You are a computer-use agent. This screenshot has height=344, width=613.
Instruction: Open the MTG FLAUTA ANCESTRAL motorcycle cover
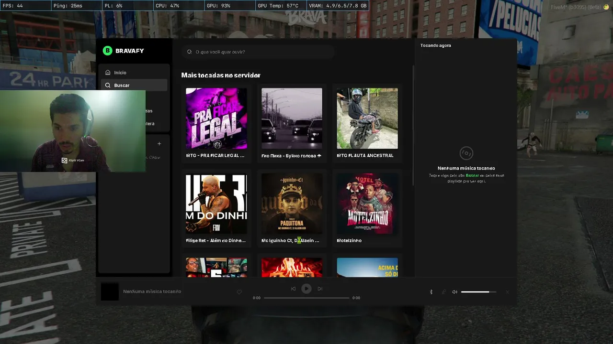coord(367,118)
